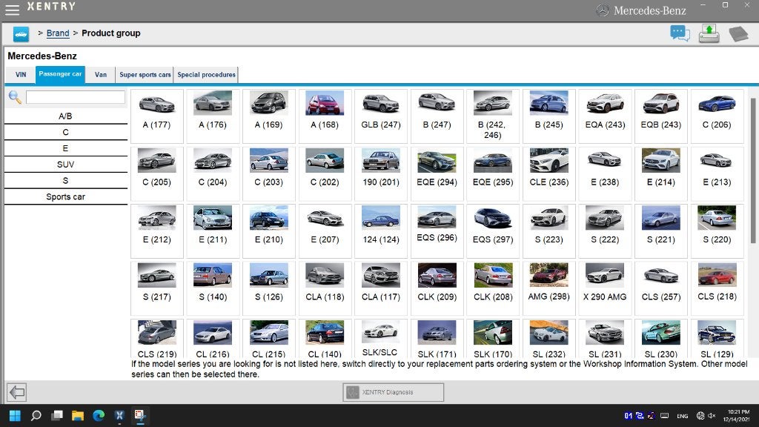
Task: Switch to the Van tab
Action: point(101,75)
